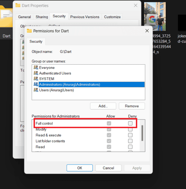Click the Add... button
Image resolution: width=186 pixels, height=189 pixels.
[x=103, y=106]
